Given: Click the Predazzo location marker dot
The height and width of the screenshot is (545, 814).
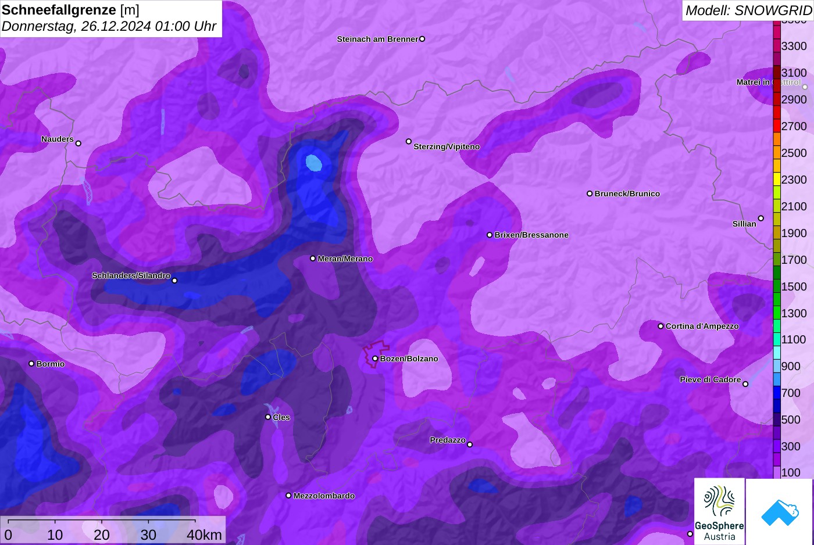Looking at the screenshot, I should pyautogui.click(x=470, y=444).
